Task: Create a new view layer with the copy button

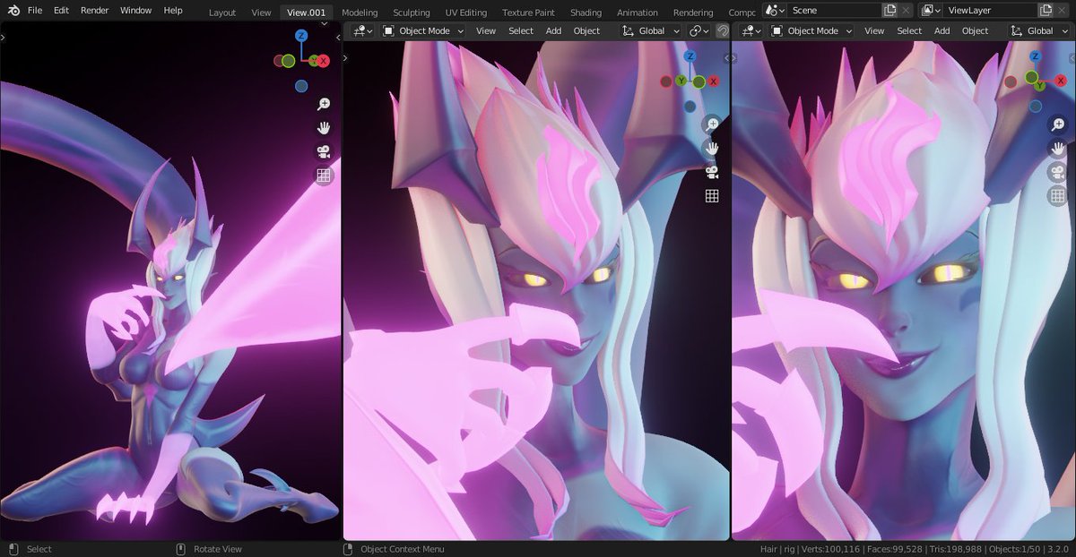Action: click(x=1046, y=10)
